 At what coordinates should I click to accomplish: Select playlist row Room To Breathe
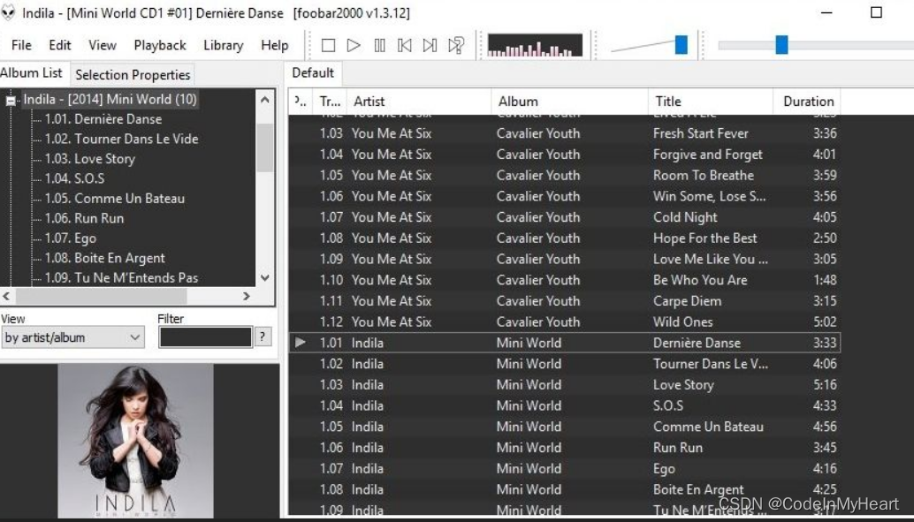(x=564, y=176)
